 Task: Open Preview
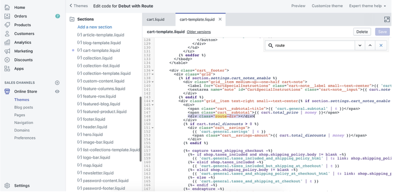[x=298, y=6]
